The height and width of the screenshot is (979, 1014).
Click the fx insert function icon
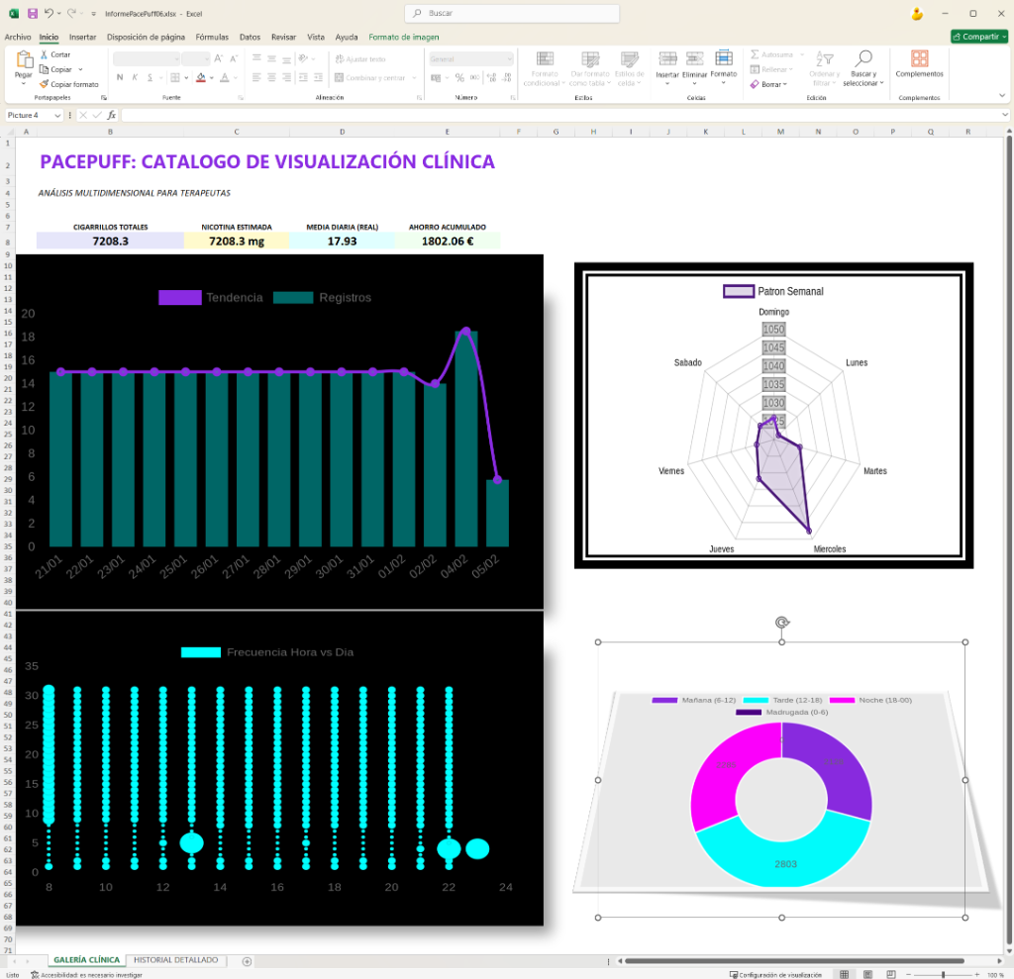coord(111,115)
